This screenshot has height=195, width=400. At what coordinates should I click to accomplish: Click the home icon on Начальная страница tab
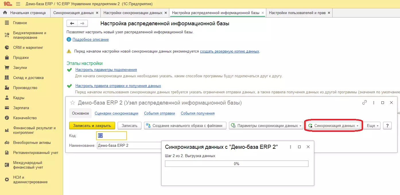coord(5,13)
